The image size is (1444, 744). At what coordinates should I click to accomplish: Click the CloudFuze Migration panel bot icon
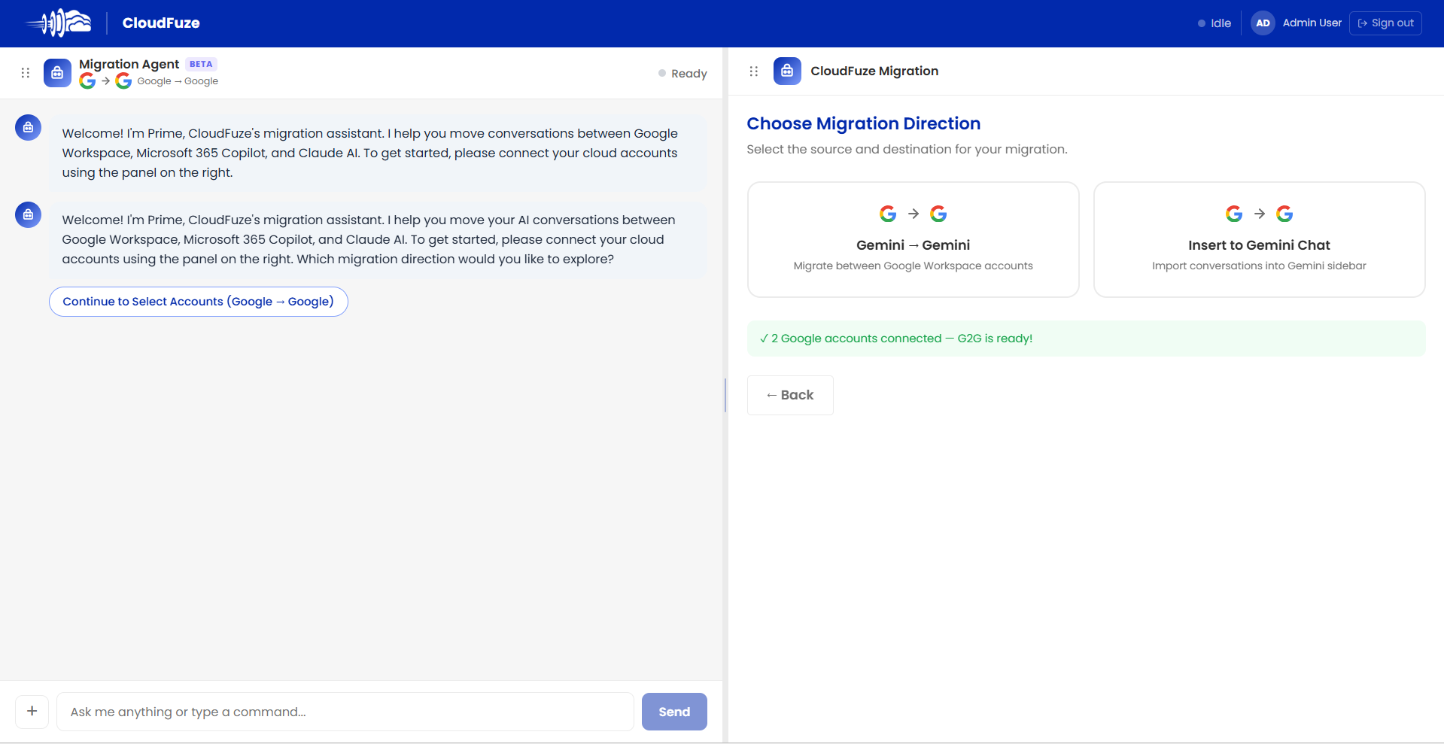click(x=787, y=71)
